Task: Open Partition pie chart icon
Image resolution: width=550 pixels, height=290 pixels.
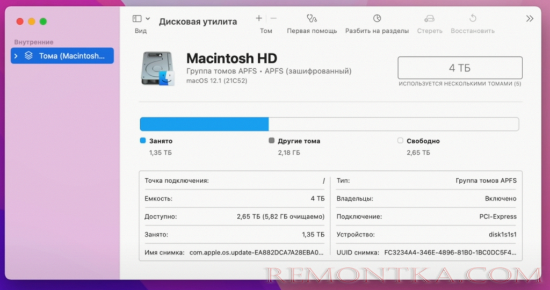Action: (x=377, y=18)
